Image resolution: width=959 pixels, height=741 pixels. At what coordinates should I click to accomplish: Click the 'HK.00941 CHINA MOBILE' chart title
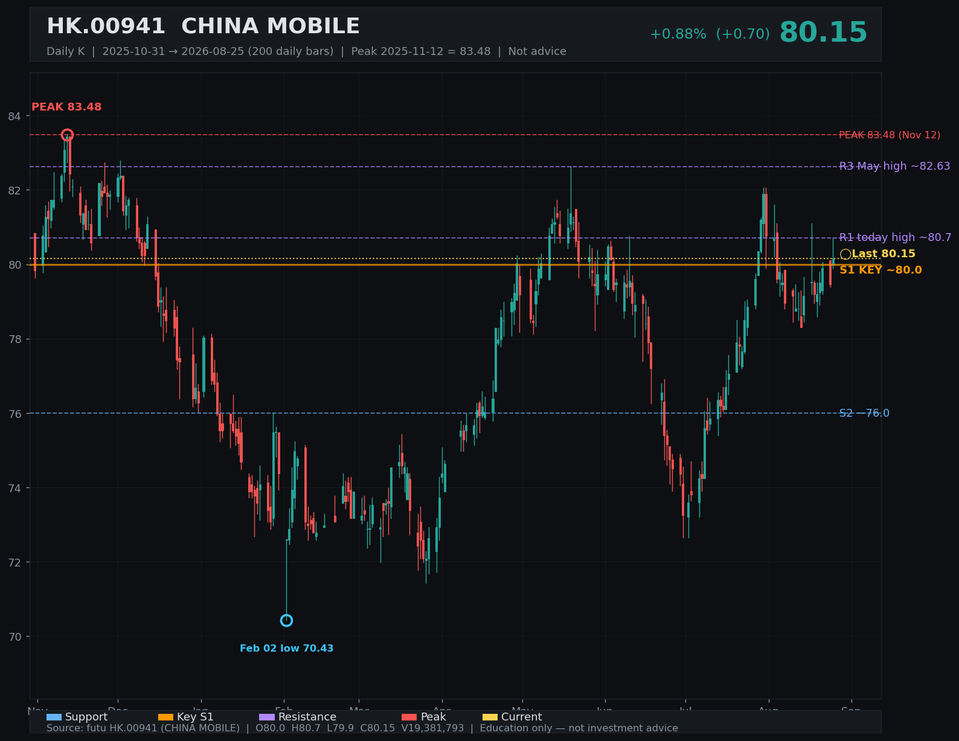pyautogui.click(x=203, y=27)
